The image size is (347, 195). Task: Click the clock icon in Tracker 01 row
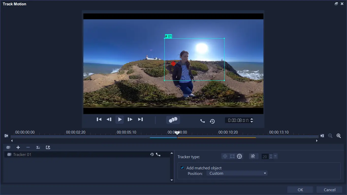coord(152,154)
